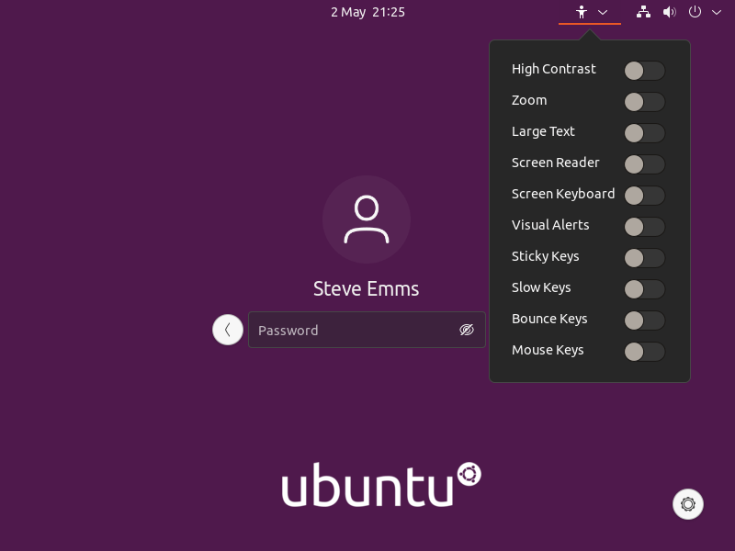
Task: Toggle the Screen Keyboard switch
Action: pyautogui.click(x=645, y=196)
